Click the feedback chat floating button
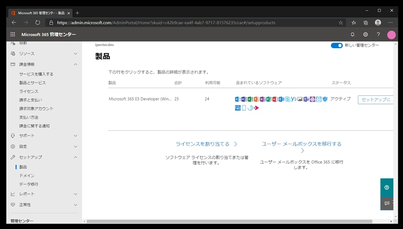 coord(387,204)
